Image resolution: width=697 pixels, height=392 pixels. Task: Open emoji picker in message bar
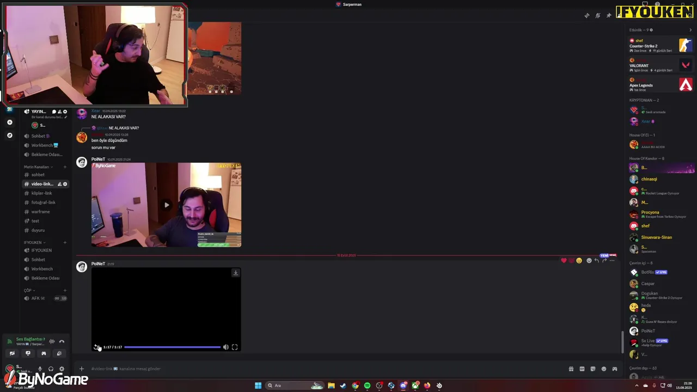click(x=603, y=369)
